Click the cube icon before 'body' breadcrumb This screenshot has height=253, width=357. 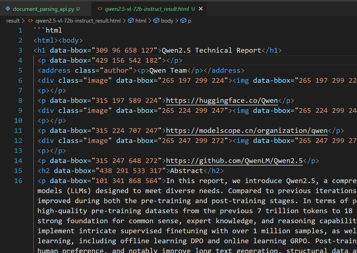(x=156, y=21)
